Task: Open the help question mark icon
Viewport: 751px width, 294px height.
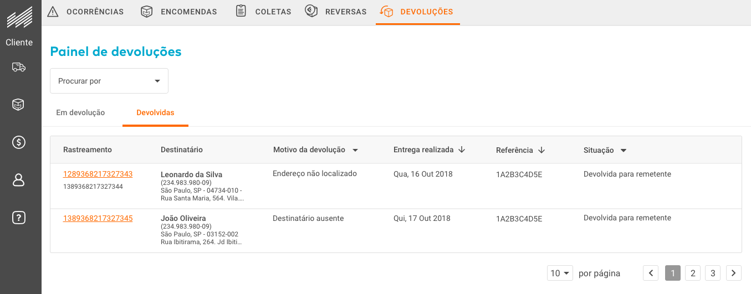Action: tap(19, 218)
